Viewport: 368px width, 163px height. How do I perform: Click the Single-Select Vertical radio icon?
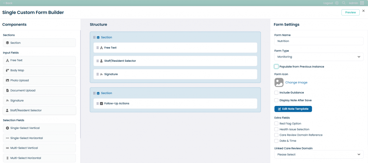[8, 128]
